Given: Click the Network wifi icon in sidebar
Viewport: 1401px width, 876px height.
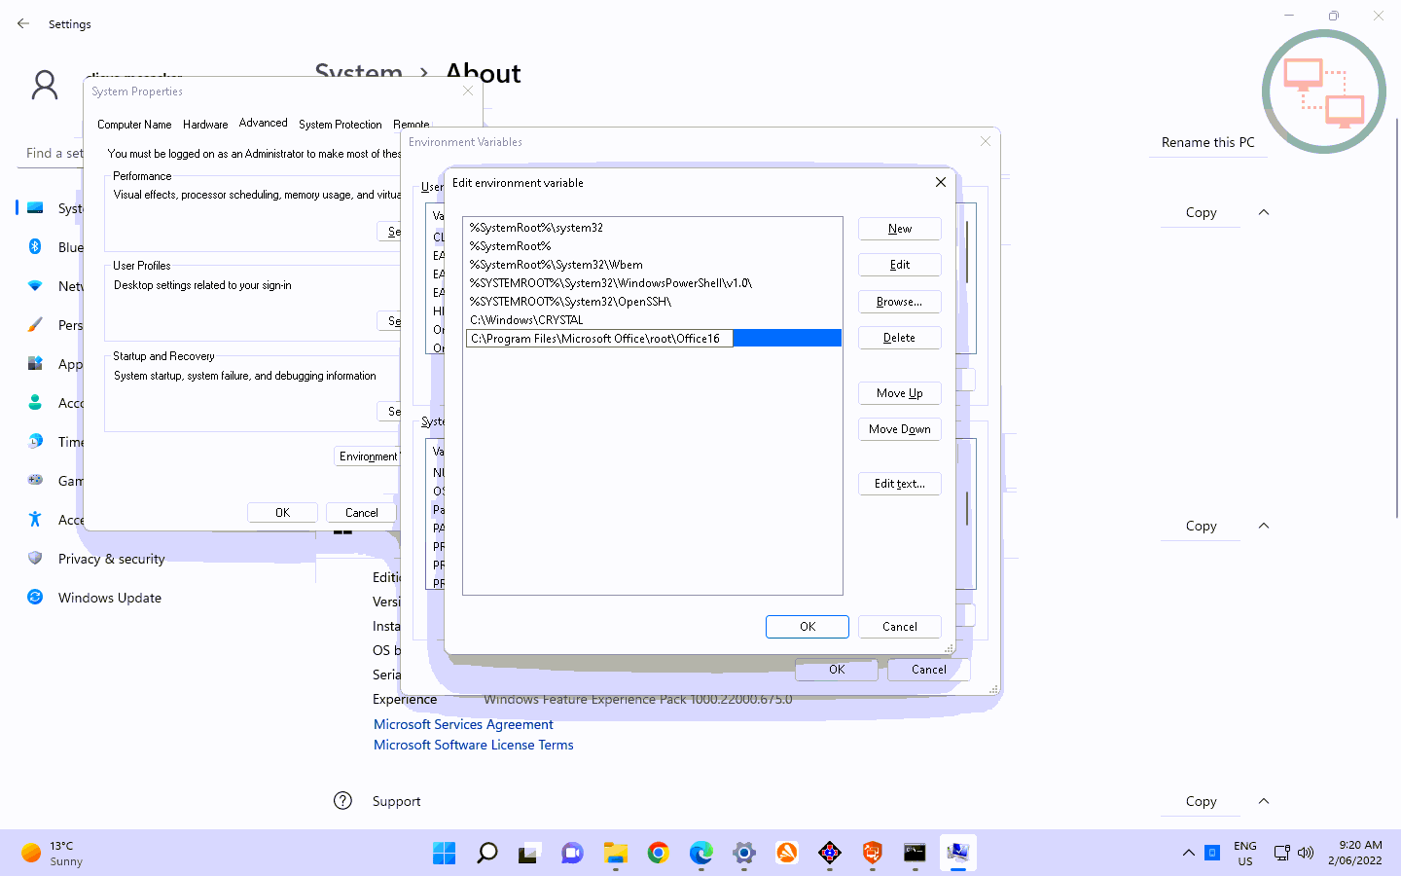Looking at the screenshot, I should tap(35, 285).
